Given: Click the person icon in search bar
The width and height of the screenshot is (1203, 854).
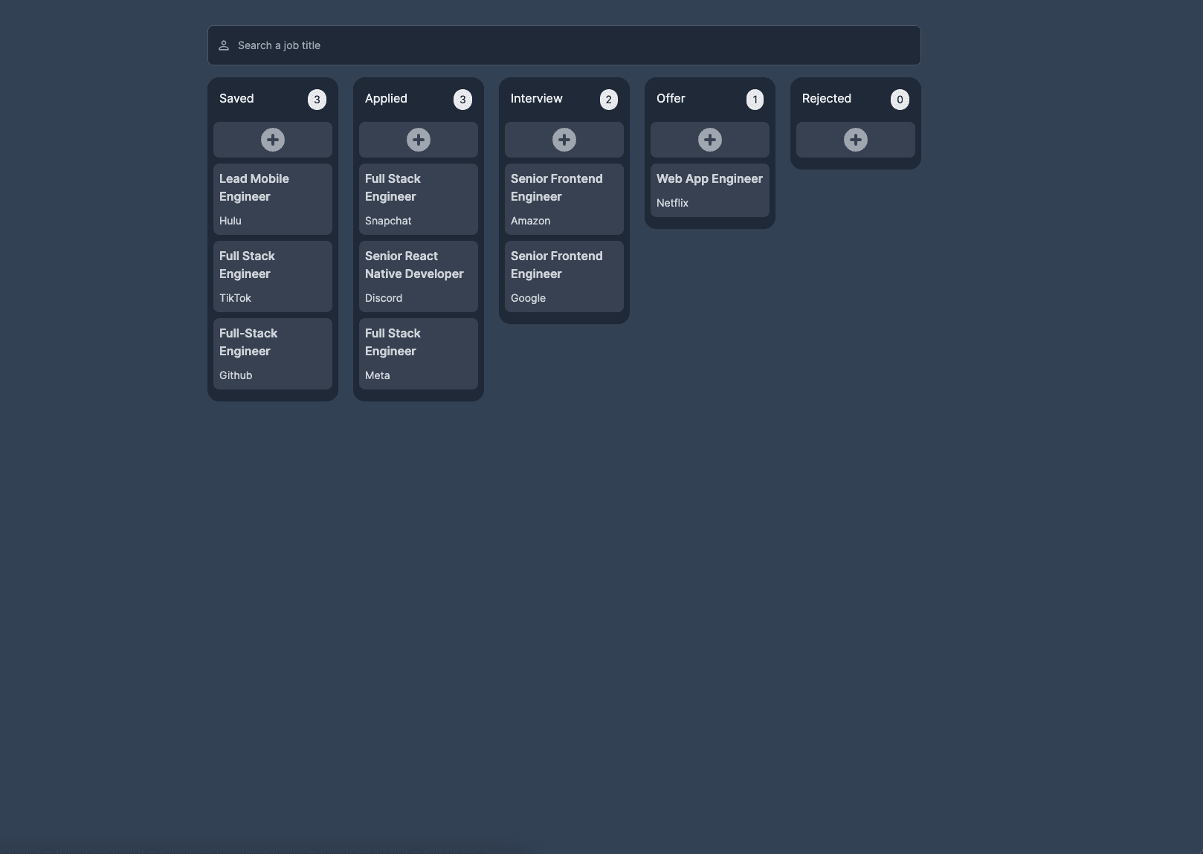Looking at the screenshot, I should point(224,45).
